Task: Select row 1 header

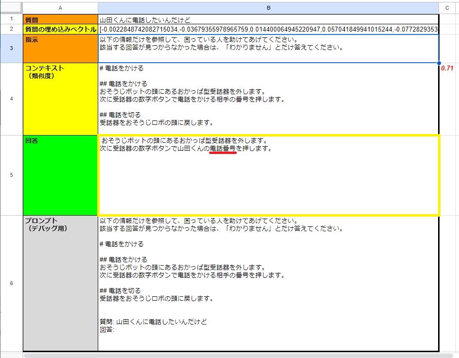Action: tap(11, 19)
